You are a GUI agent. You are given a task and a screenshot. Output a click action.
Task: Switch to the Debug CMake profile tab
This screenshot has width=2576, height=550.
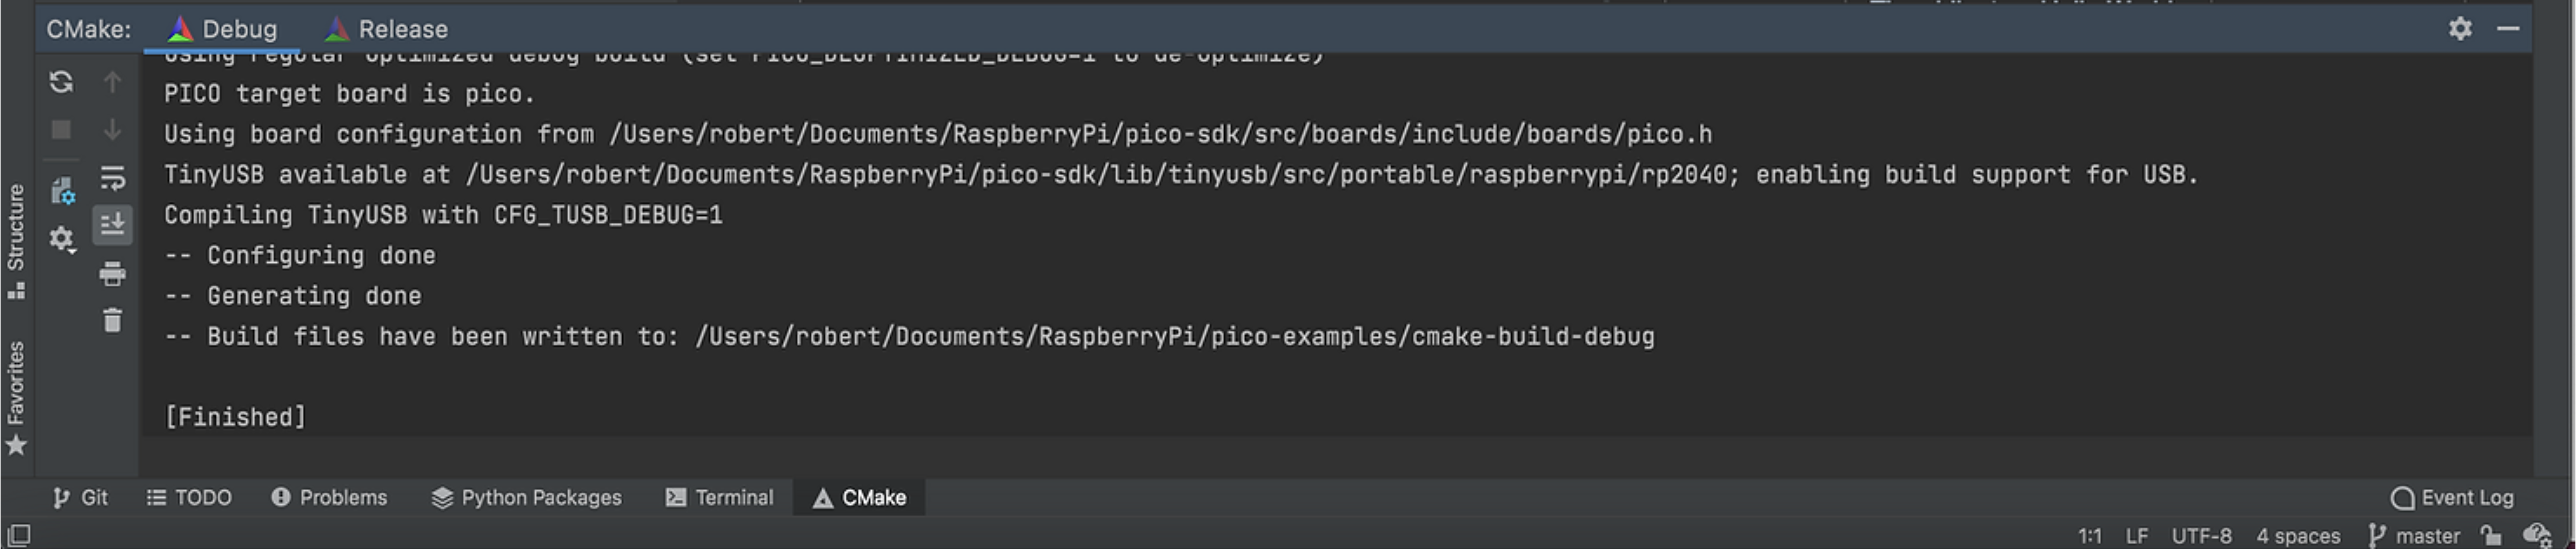pos(223,29)
